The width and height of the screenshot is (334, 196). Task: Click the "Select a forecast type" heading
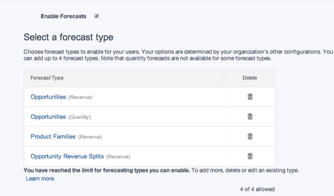point(68,37)
